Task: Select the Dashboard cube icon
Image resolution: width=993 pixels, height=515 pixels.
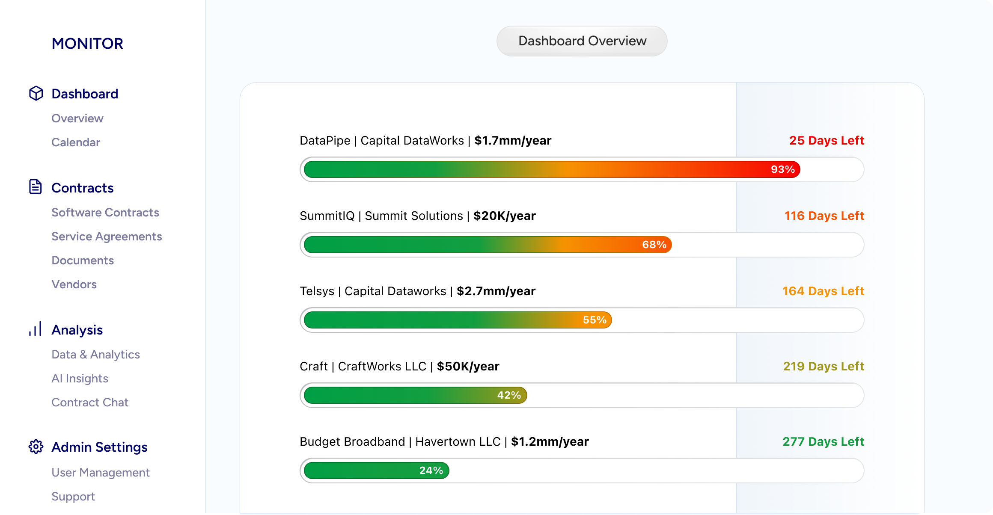Action: click(36, 93)
